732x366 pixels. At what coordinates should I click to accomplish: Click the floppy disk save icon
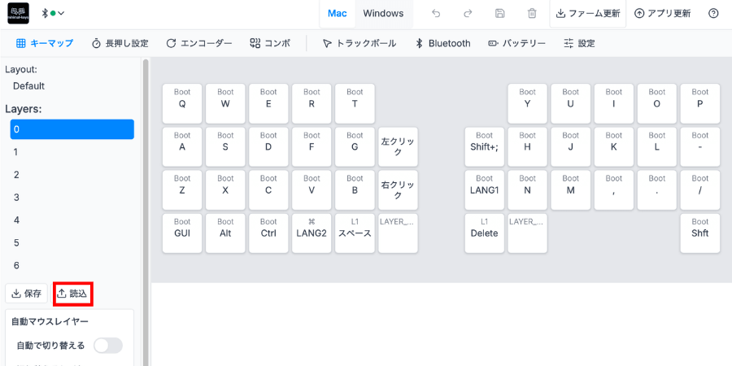pos(499,14)
